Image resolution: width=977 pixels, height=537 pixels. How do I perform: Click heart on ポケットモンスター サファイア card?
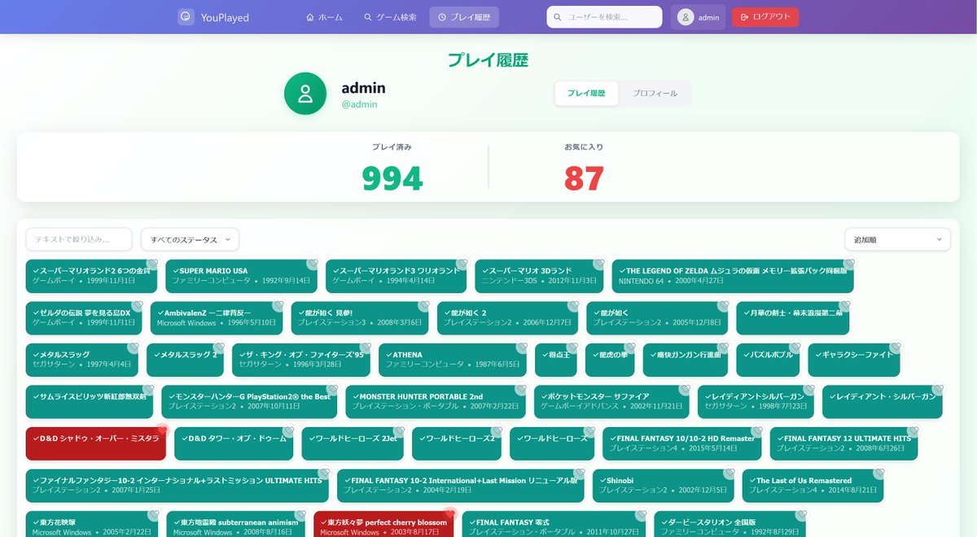pos(685,390)
